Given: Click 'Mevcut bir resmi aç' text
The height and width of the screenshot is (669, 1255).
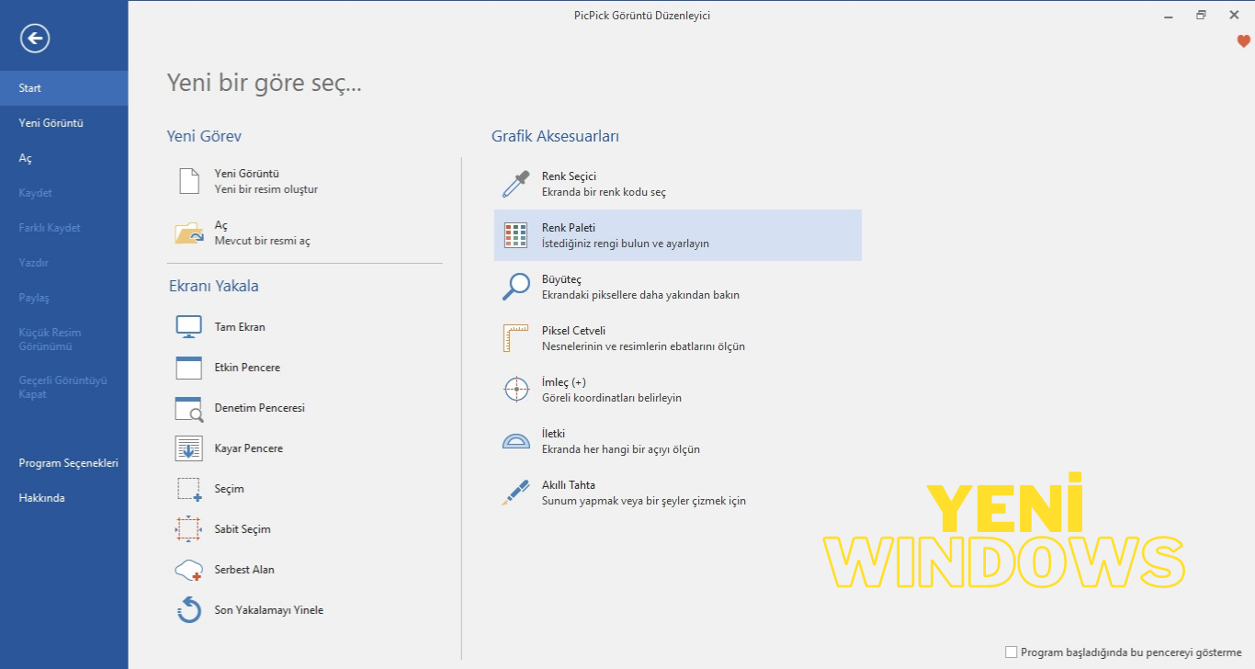Looking at the screenshot, I should (x=262, y=241).
